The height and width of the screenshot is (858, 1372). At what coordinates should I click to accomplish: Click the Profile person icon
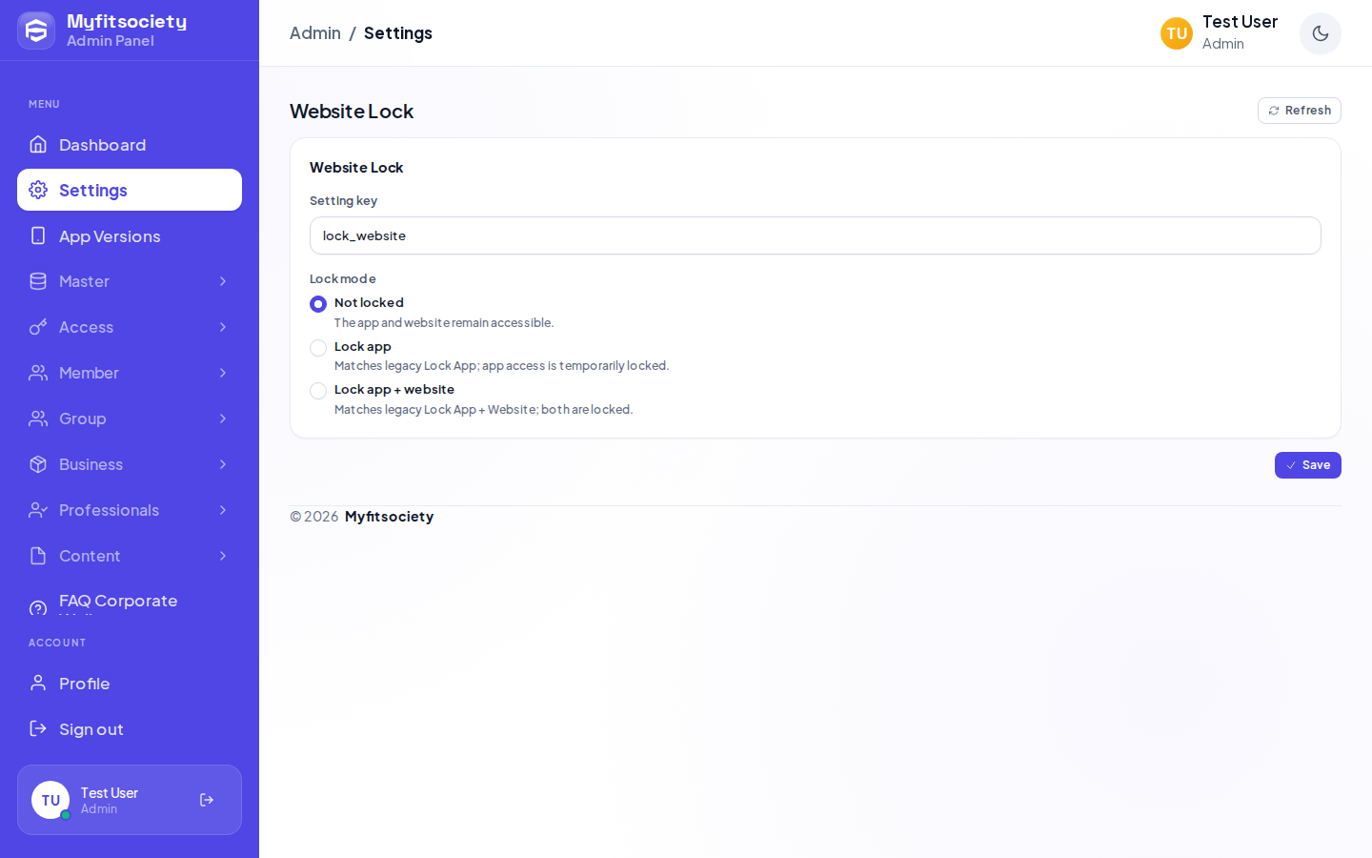click(x=38, y=683)
